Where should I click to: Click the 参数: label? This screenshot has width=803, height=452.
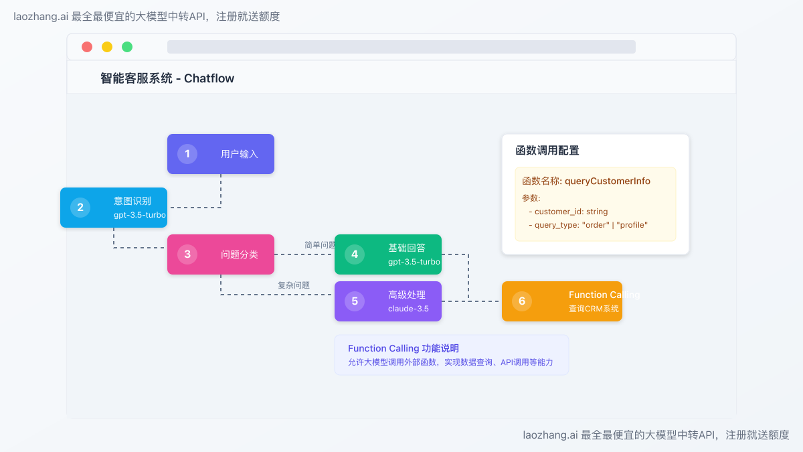(x=531, y=198)
